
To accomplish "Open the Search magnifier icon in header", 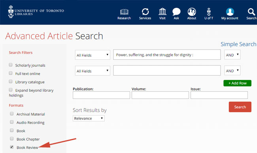I will point(251,12).
